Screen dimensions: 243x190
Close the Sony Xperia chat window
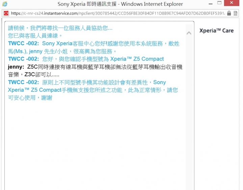point(232,3)
